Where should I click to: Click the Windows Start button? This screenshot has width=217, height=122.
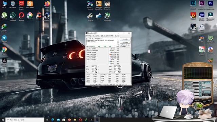3,120
